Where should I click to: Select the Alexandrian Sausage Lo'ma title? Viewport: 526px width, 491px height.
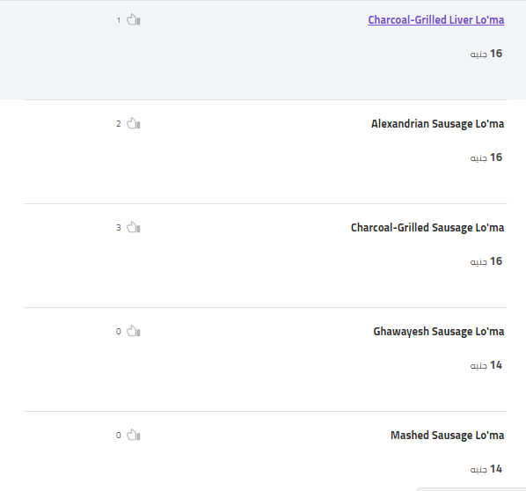tap(437, 124)
